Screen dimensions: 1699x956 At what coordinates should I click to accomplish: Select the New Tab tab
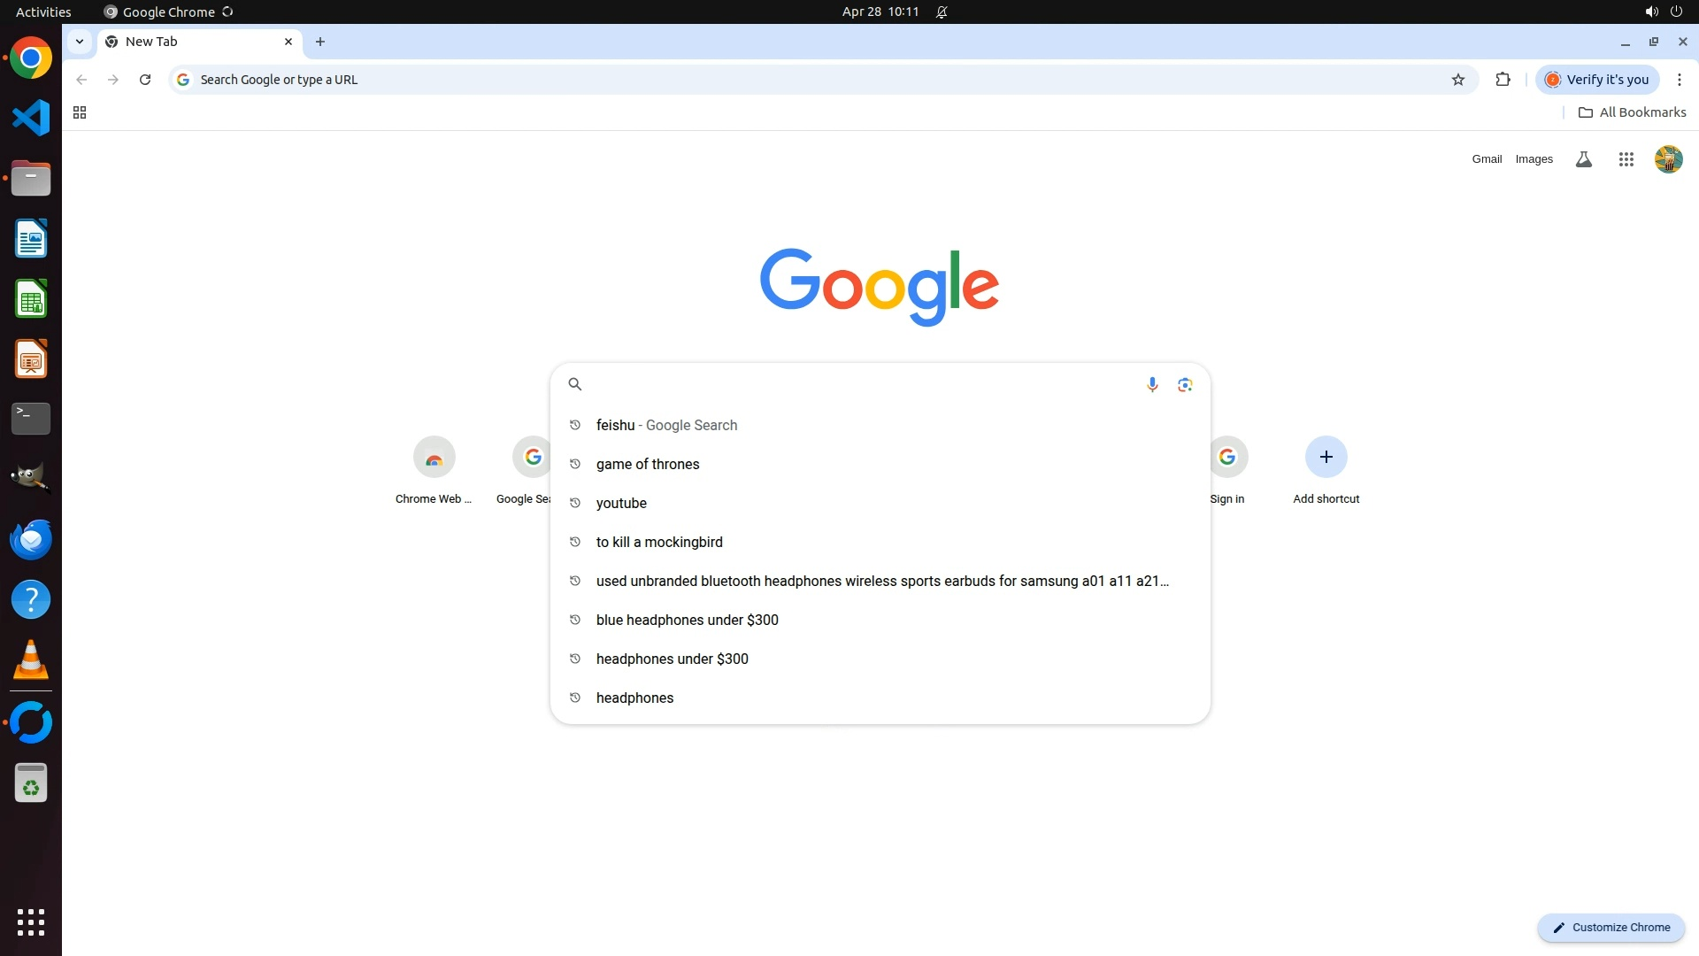tap(195, 42)
